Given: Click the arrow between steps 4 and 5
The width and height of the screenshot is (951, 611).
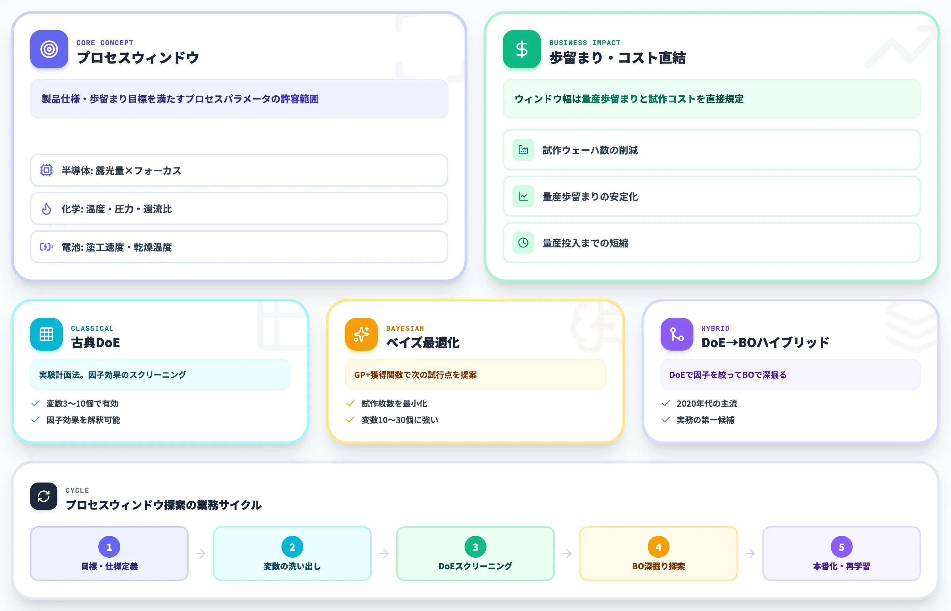Looking at the screenshot, I should (x=750, y=553).
